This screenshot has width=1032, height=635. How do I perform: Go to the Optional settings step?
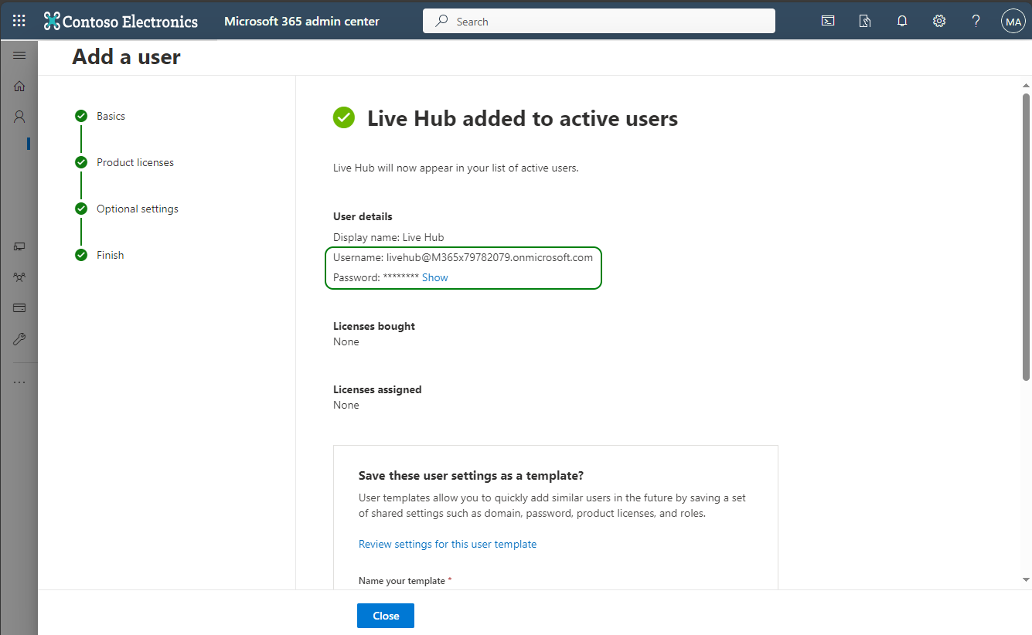coord(138,209)
